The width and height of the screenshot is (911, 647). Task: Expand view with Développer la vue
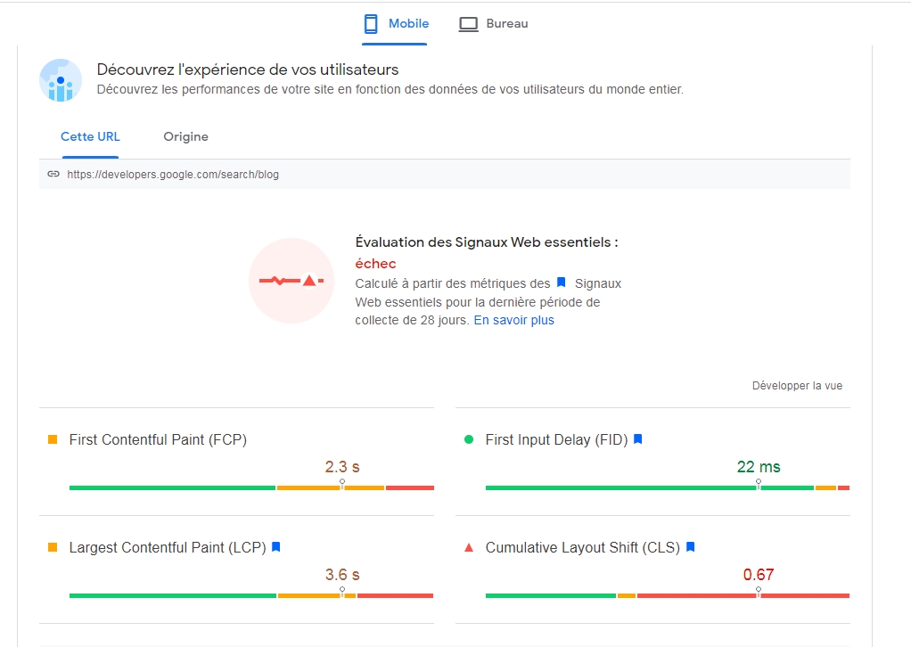click(x=797, y=386)
